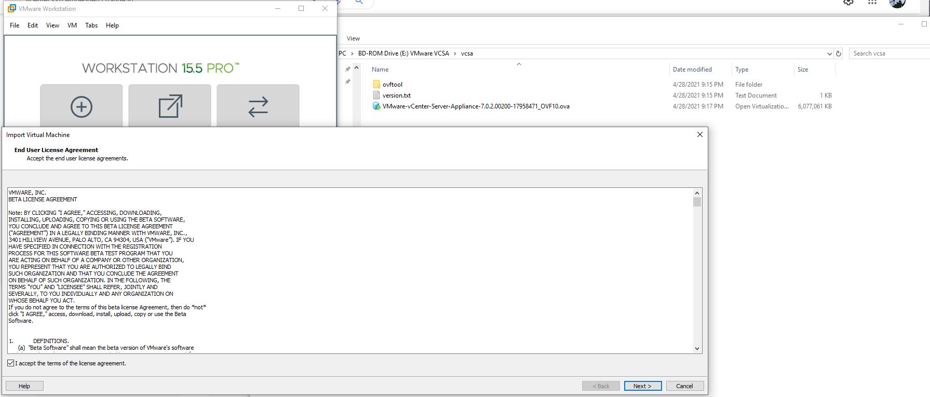Sort files by the Type column header
The width and height of the screenshot is (930, 397).
[742, 70]
